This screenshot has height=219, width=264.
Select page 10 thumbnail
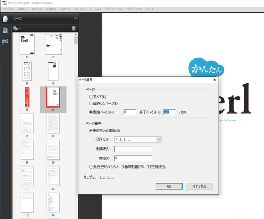(x=53, y=149)
